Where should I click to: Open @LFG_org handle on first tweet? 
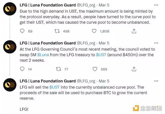[86, 5]
